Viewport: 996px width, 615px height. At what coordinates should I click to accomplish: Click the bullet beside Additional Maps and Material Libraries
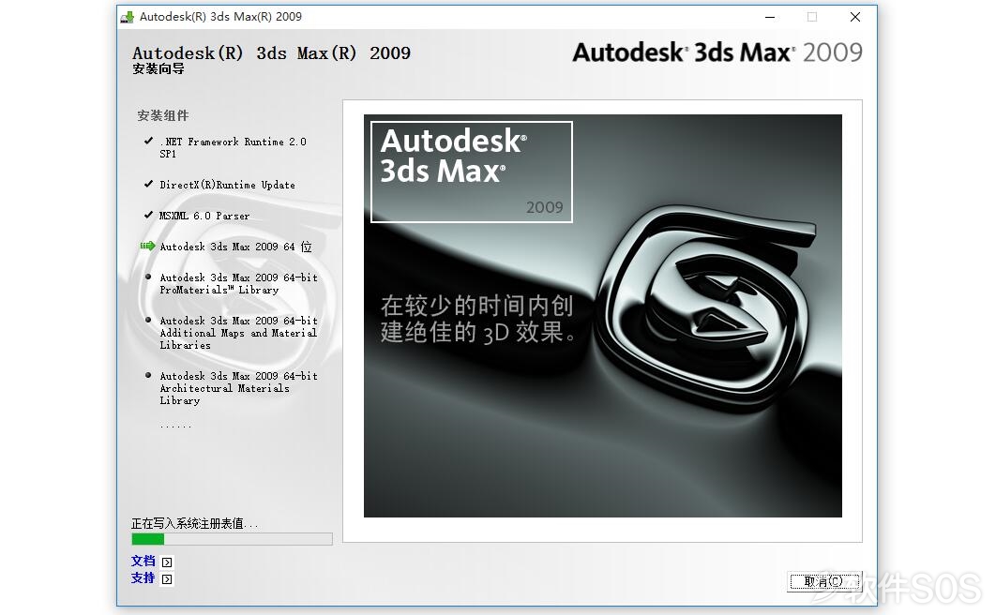point(148,320)
